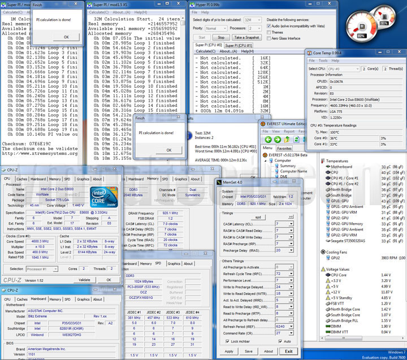Viewport: 407px width, 360px height.
Task: Click Core Temp title bar icon
Action: 309,53
